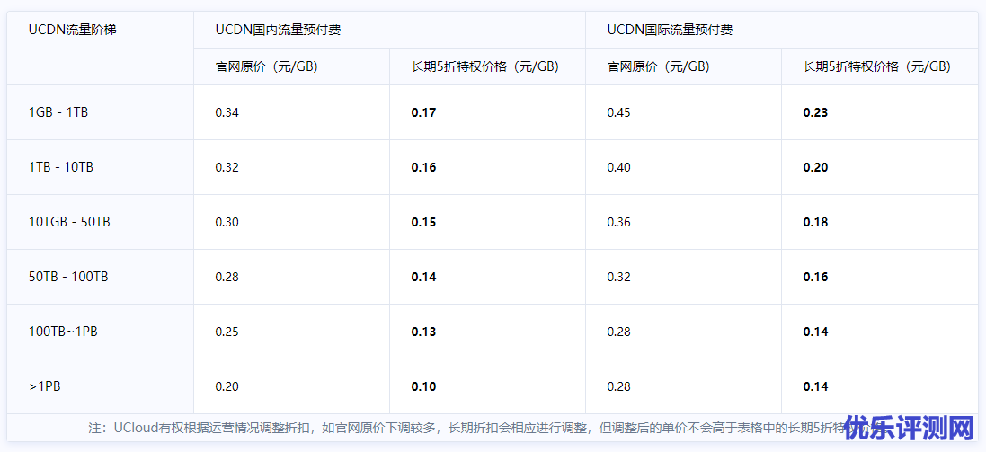Click 0.28 international original price in 100TB~1PB row

pos(618,332)
